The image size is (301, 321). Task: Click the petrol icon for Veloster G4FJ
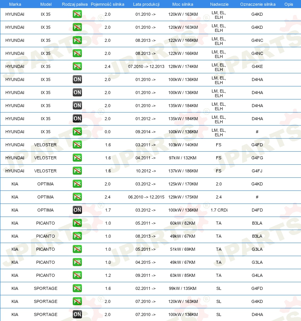[77, 171]
